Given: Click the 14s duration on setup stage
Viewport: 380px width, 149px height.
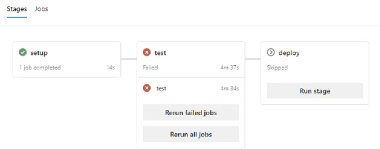Looking at the screenshot, I should [110, 68].
